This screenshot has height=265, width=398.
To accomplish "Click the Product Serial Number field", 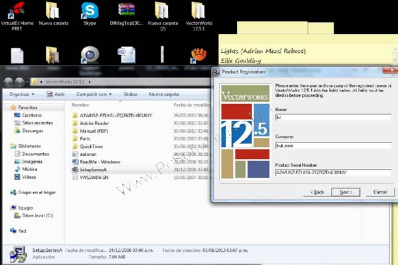I will click(x=333, y=172).
